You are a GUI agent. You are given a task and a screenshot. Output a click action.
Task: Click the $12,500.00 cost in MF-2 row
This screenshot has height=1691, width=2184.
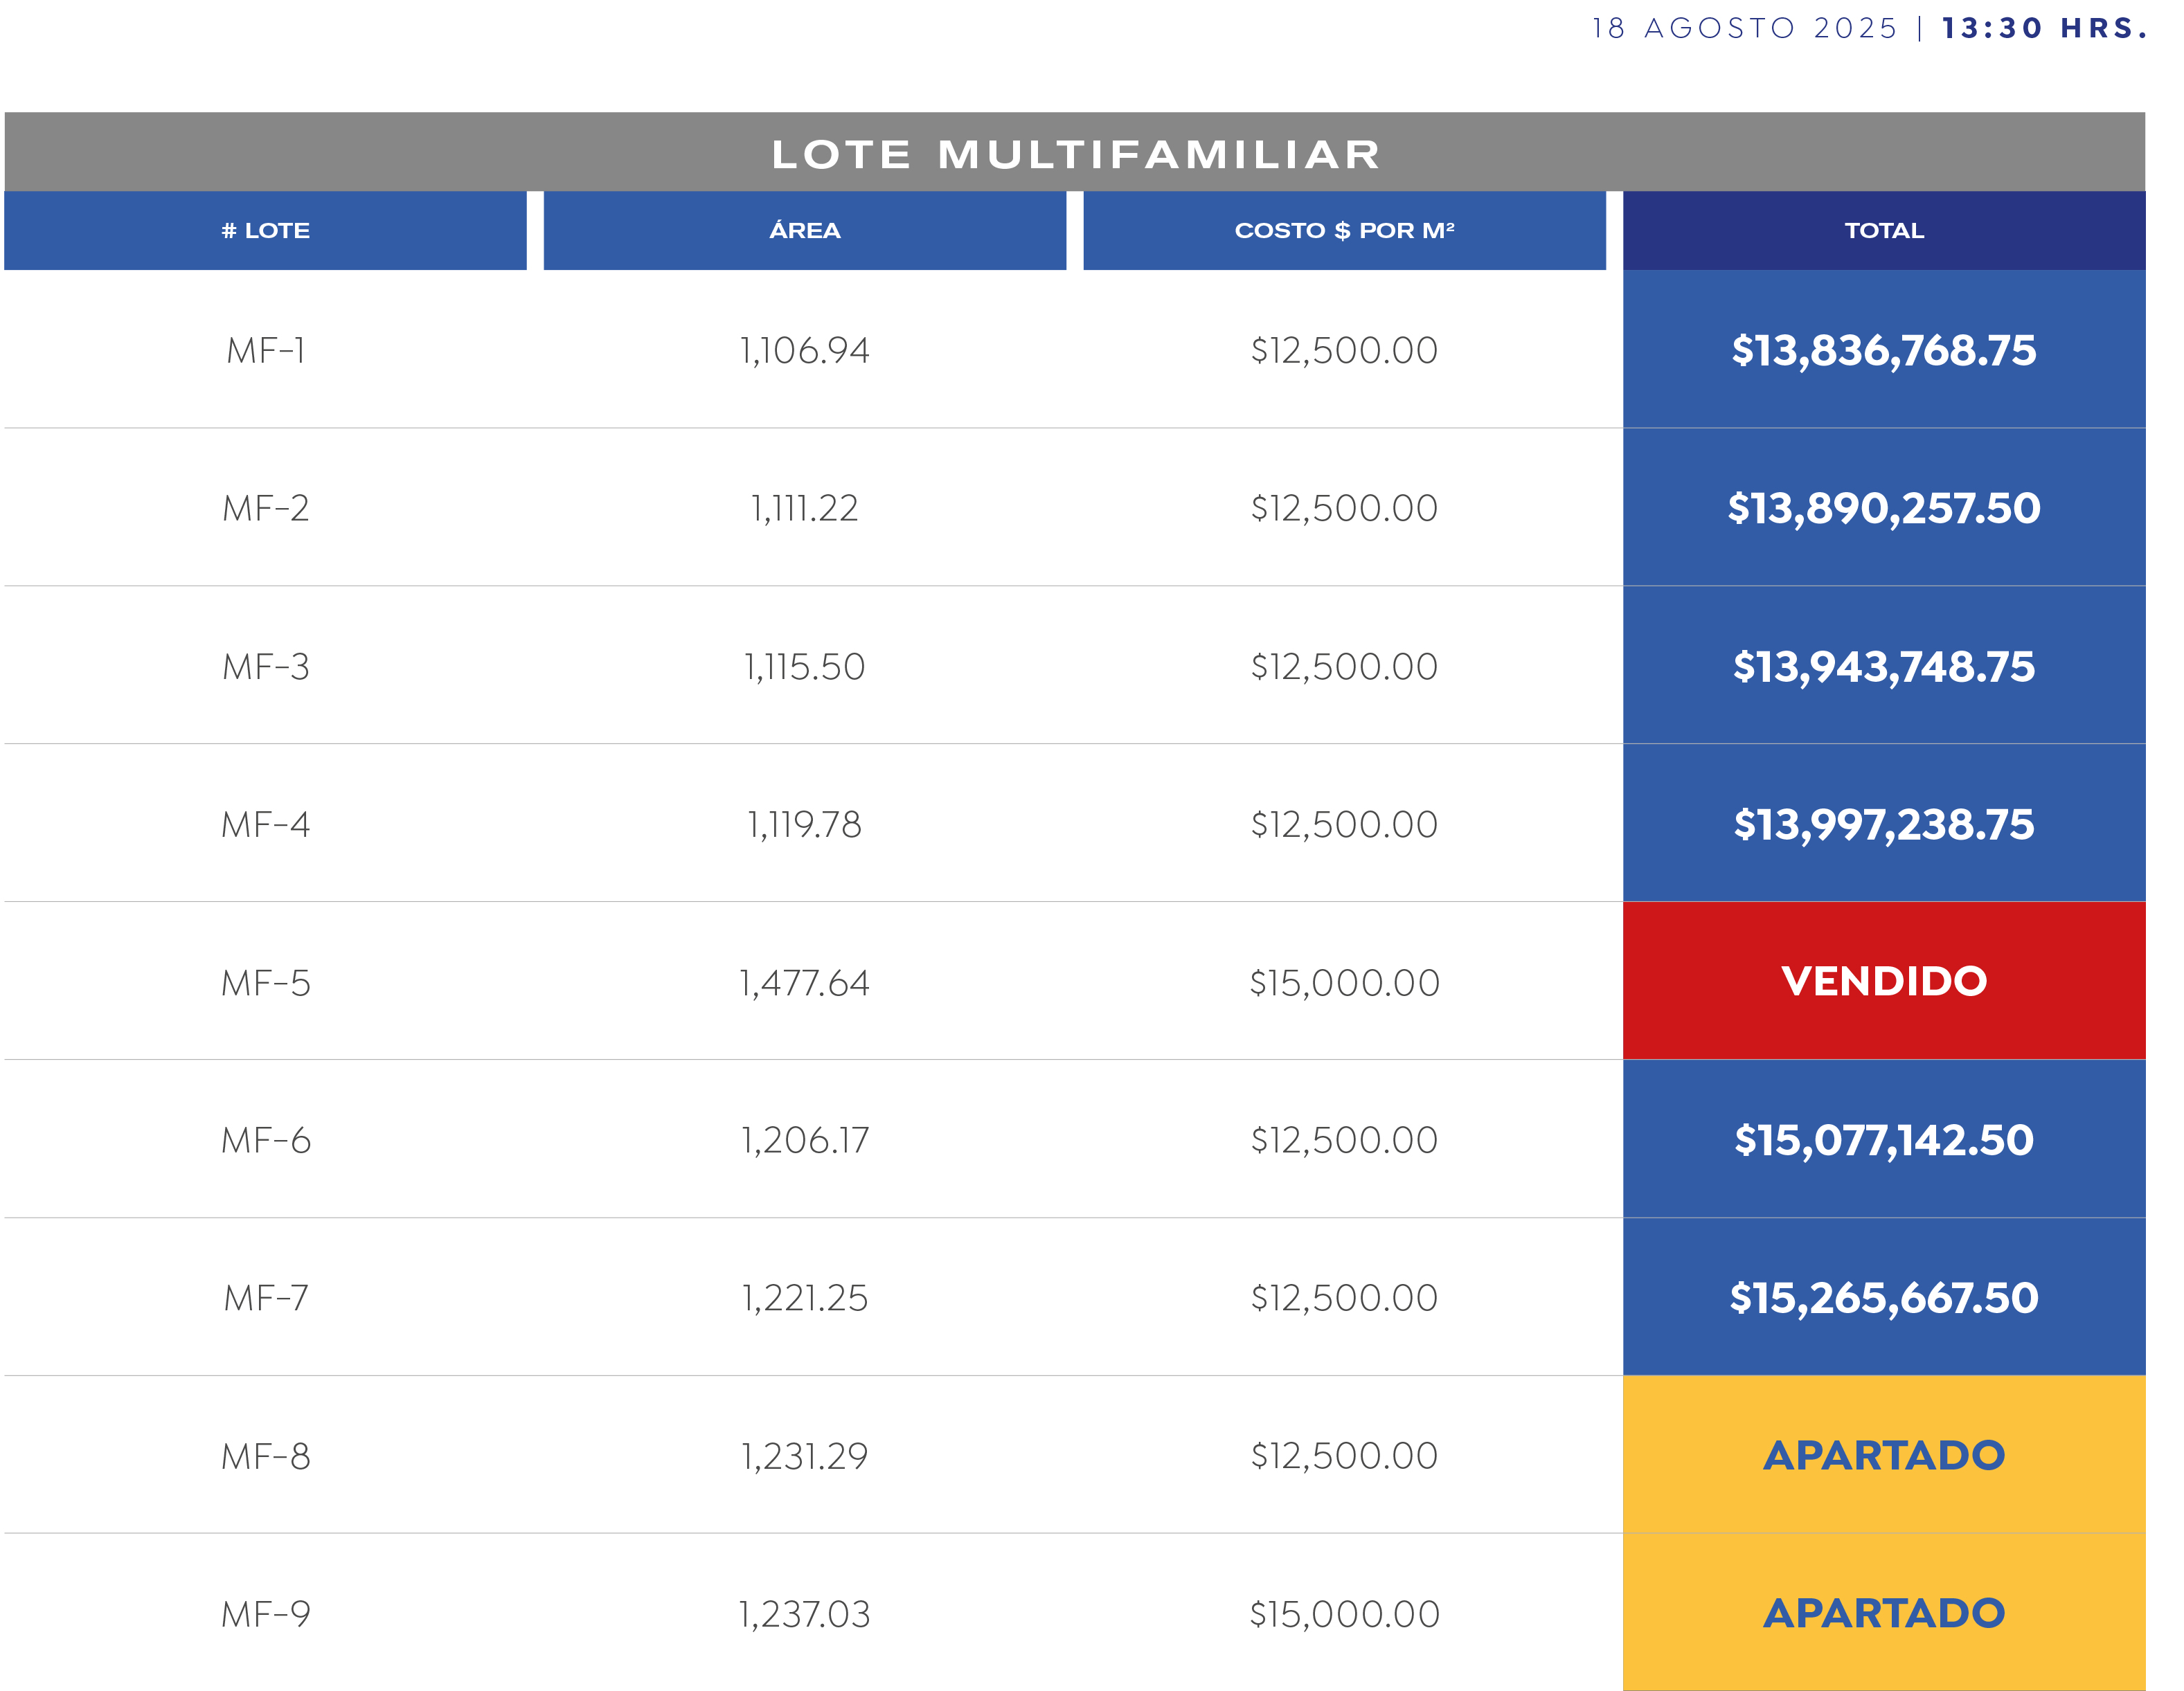pos(1344,509)
